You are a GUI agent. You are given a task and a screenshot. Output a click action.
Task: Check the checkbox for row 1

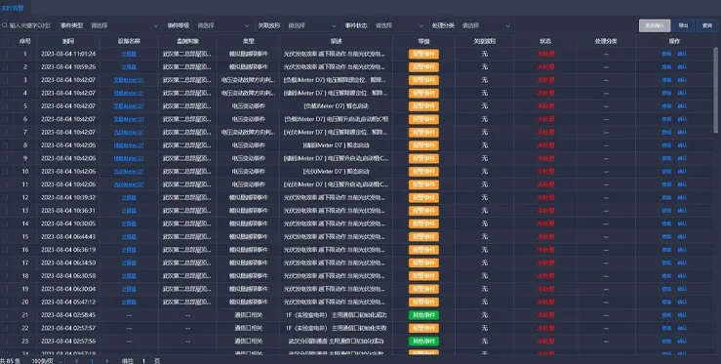click(6, 54)
